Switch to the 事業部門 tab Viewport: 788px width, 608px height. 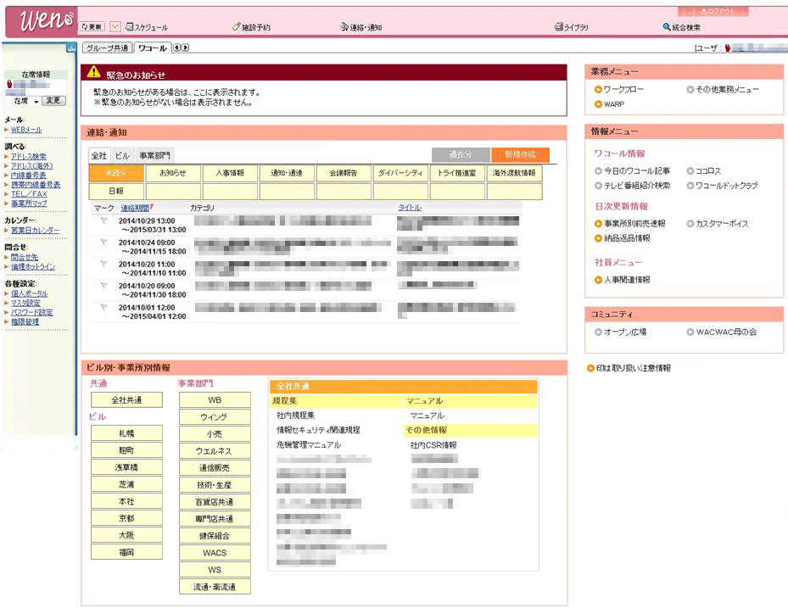tap(154, 155)
